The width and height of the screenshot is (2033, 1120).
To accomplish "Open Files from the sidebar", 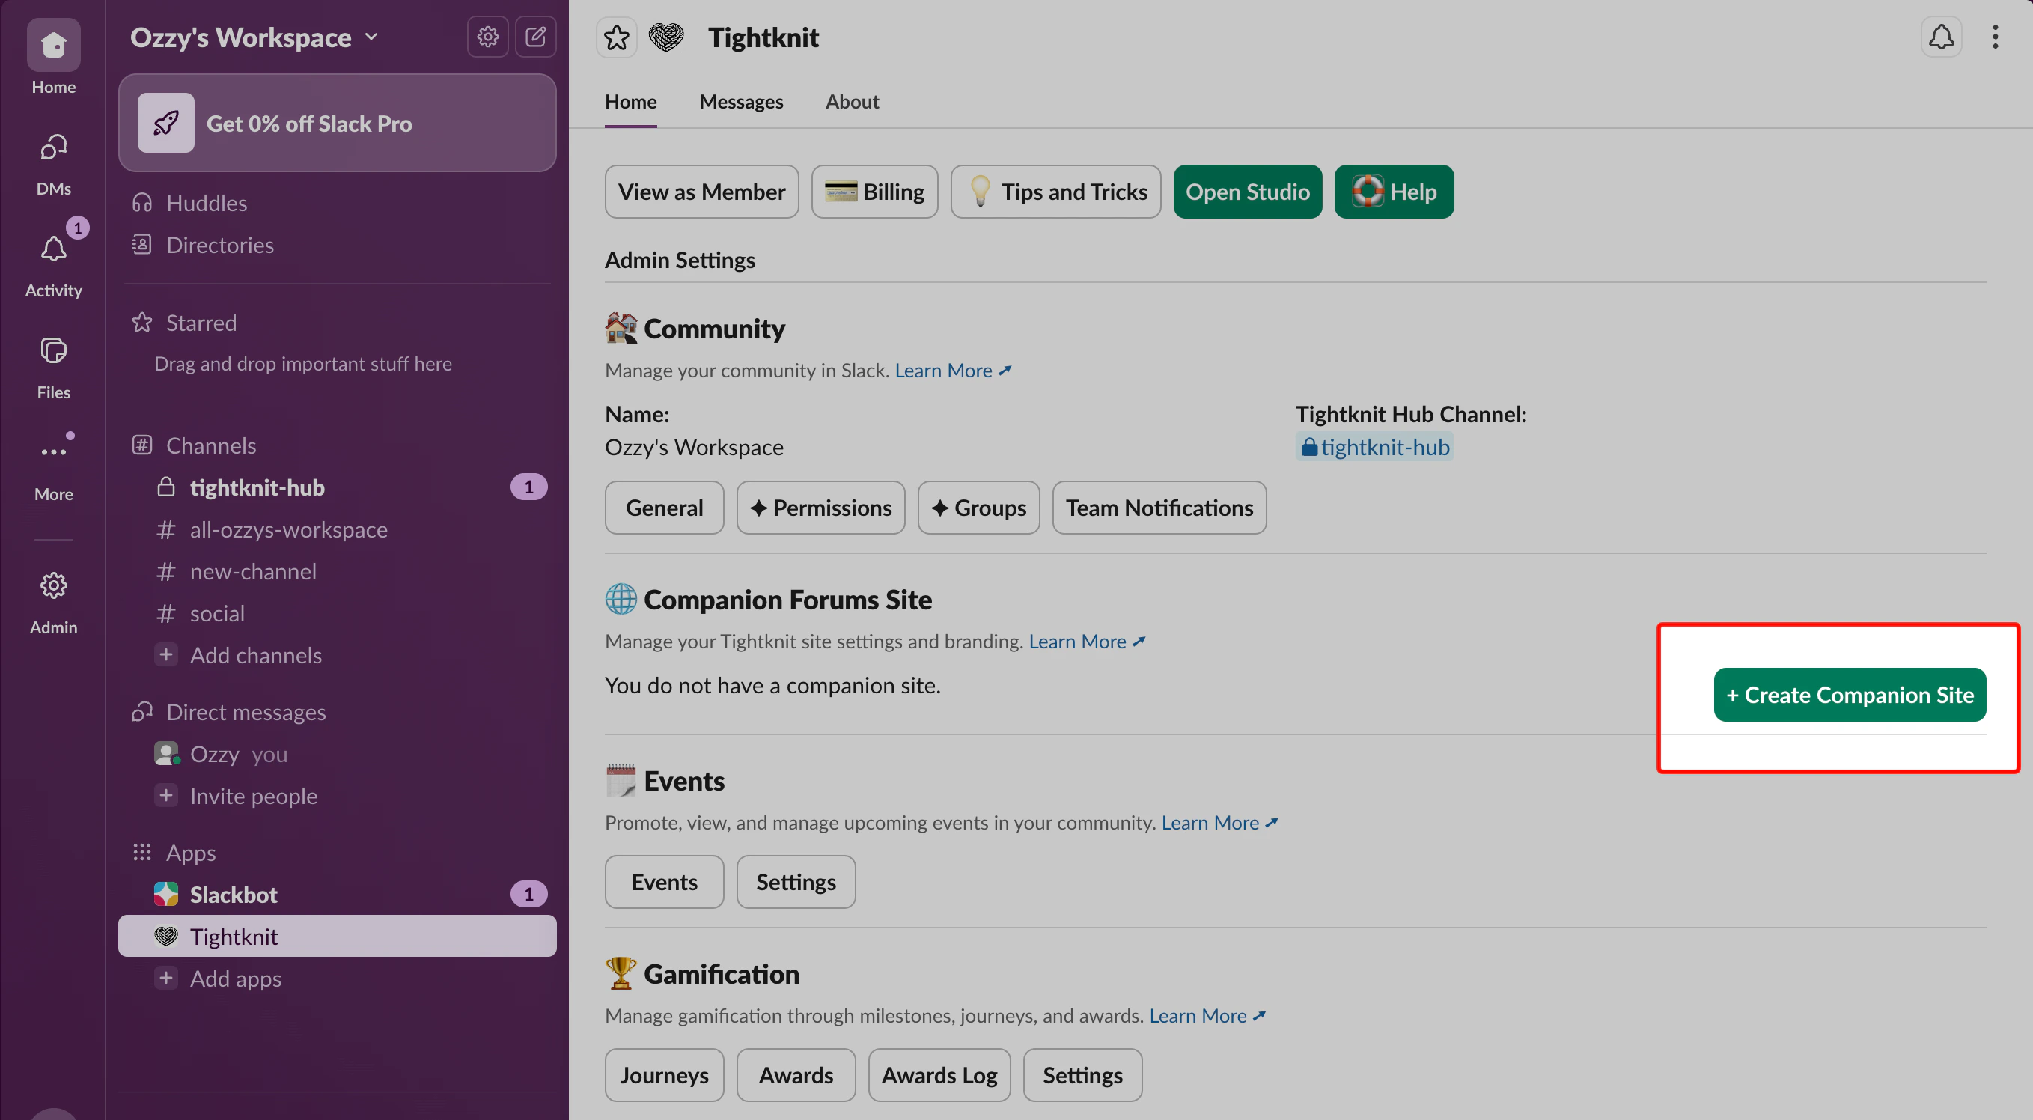I will [x=53, y=350].
